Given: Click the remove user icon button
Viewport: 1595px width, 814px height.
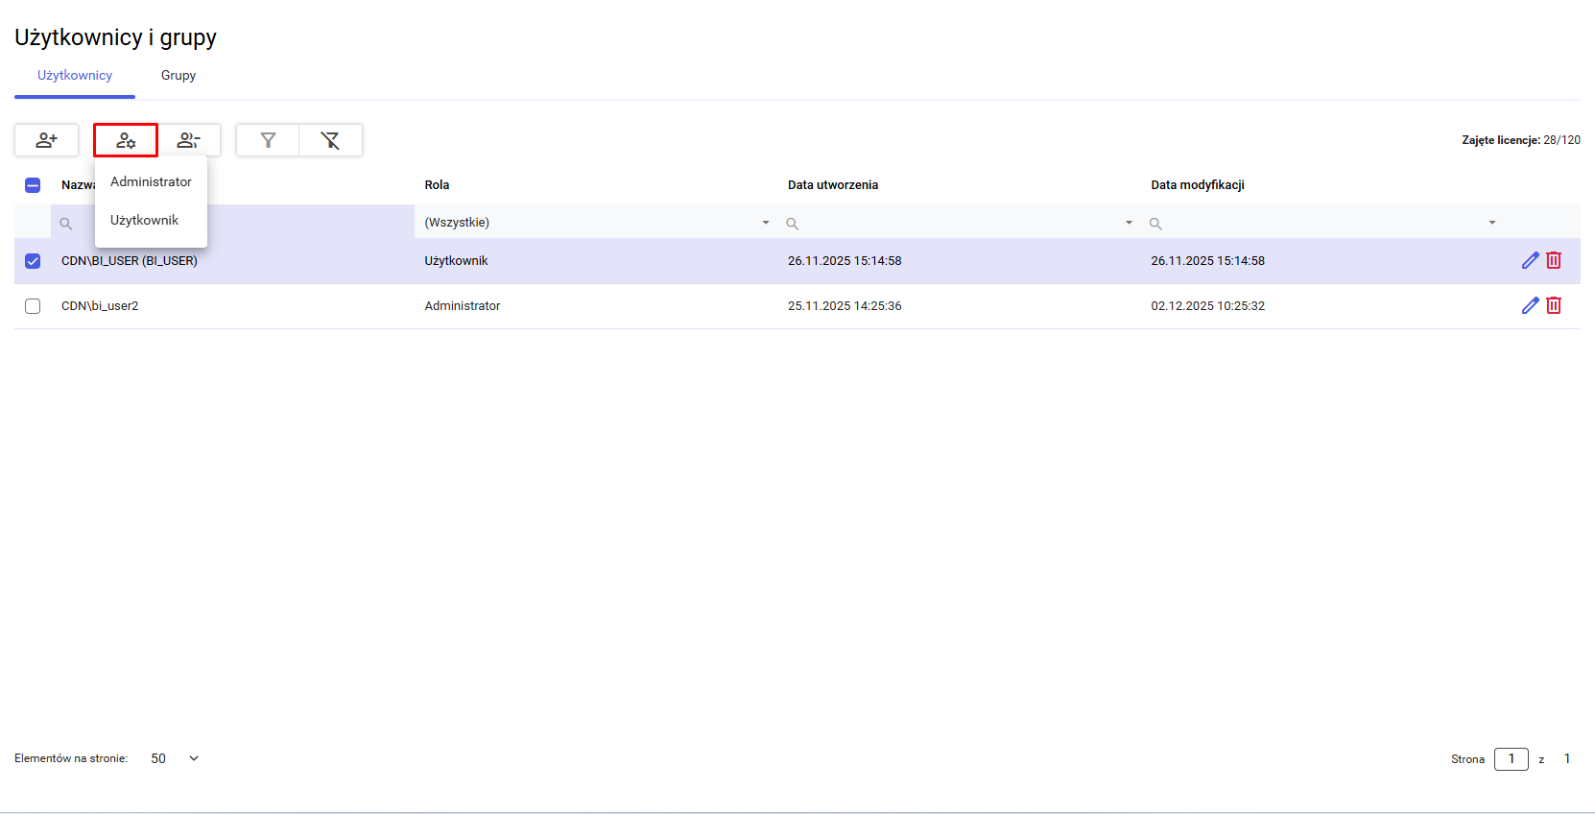Looking at the screenshot, I should click(x=189, y=140).
